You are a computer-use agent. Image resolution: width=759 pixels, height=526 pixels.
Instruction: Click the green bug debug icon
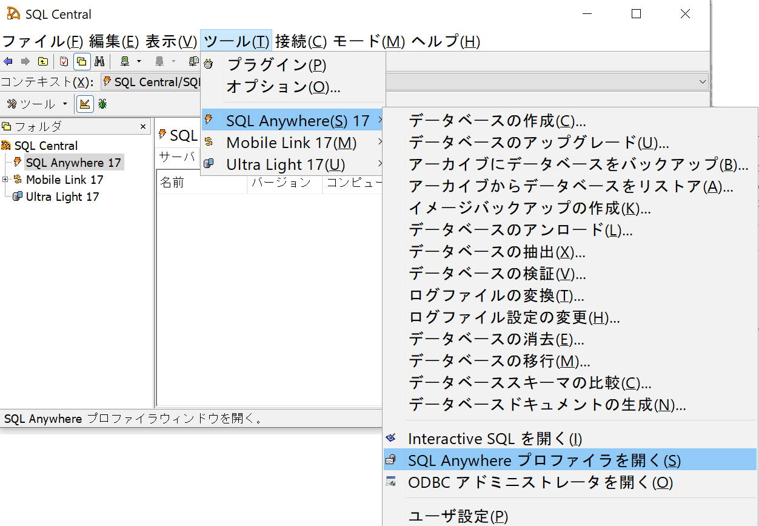pos(102,104)
